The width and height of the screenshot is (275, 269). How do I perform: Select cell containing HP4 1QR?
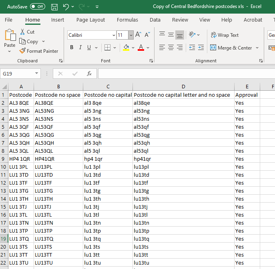click(21, 159)
